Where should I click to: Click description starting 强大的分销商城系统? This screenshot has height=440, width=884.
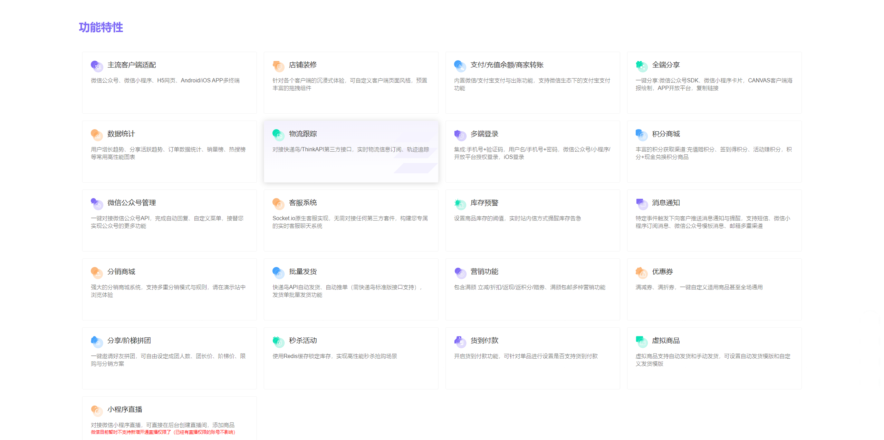168,291
